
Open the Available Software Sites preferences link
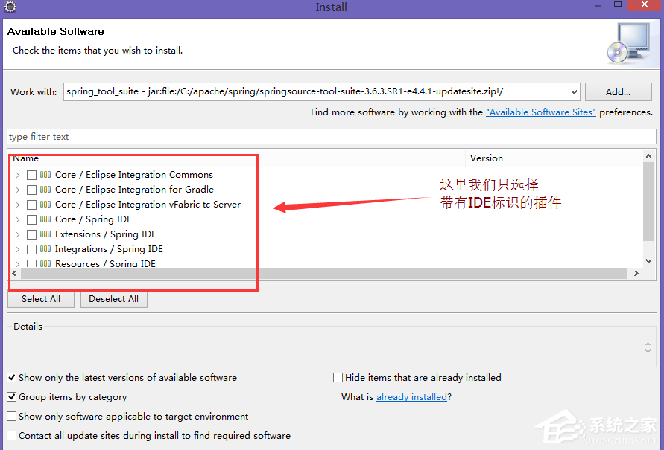click(541, 112)
